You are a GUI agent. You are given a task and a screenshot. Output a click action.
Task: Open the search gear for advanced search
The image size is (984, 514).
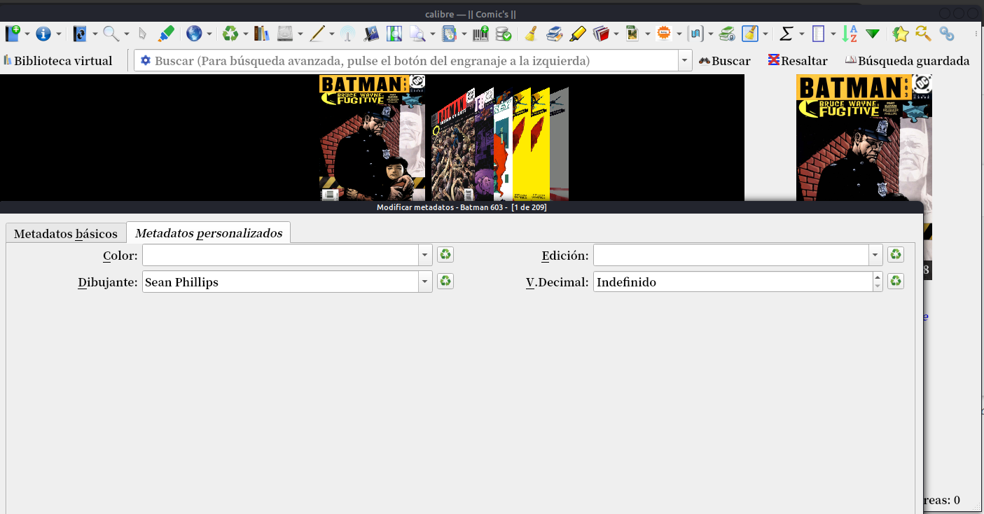(146, 61)
